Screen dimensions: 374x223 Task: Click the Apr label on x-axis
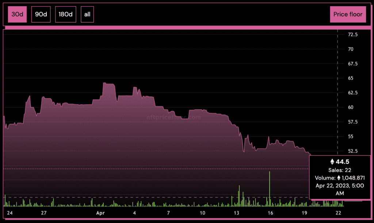point(100,213)
